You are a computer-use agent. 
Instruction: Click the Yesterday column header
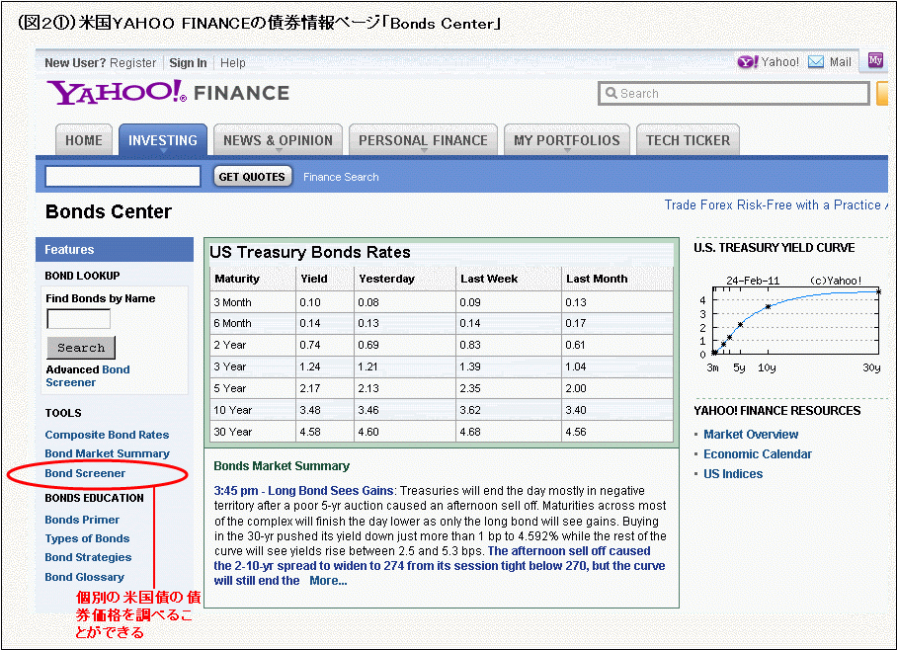pos(386,279)
